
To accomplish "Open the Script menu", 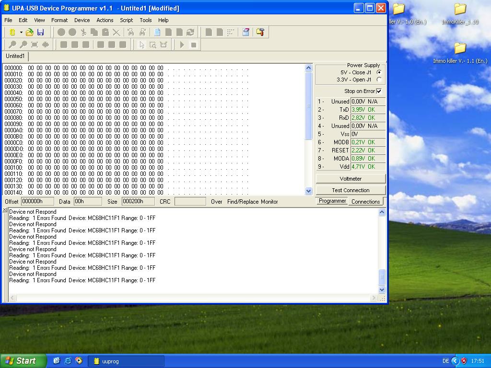I will pos(127,20).
